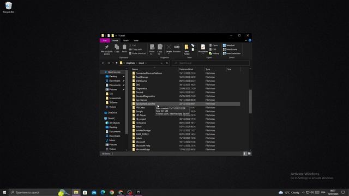
Task: Click Invert selection
Action: (x=232, y=53)
